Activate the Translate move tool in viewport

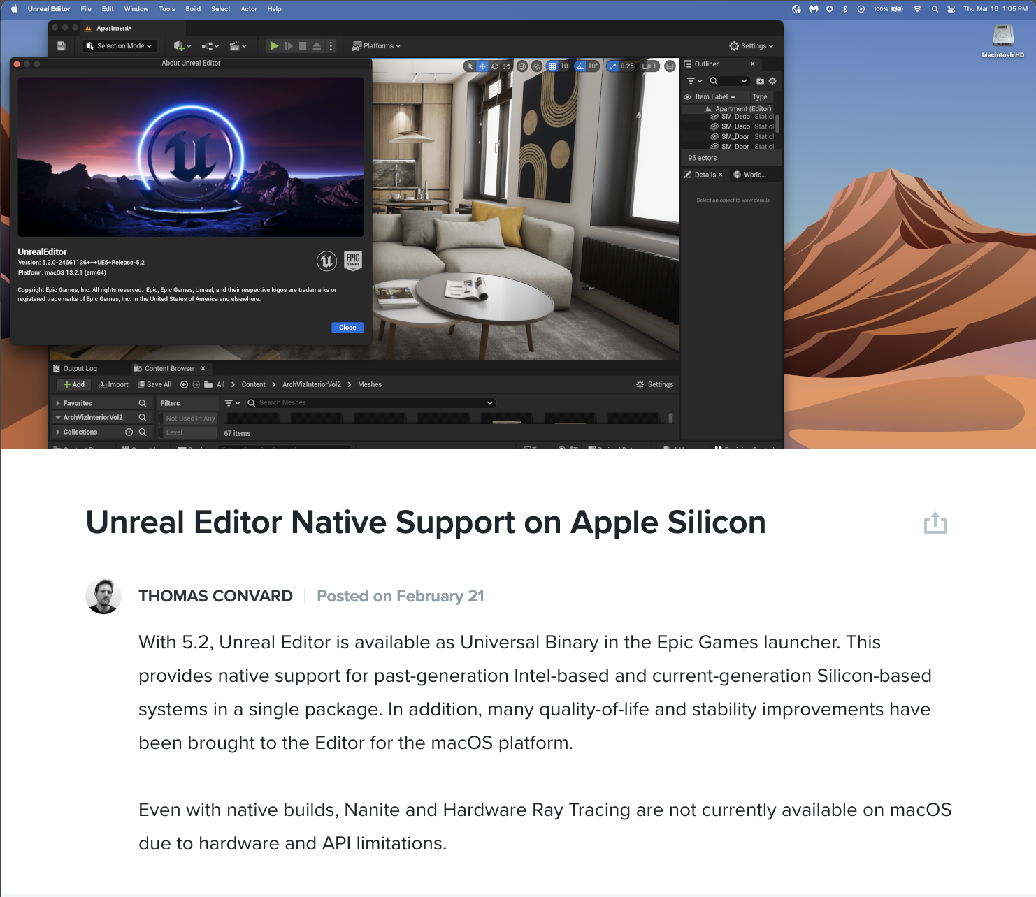[x=482, y=66]
